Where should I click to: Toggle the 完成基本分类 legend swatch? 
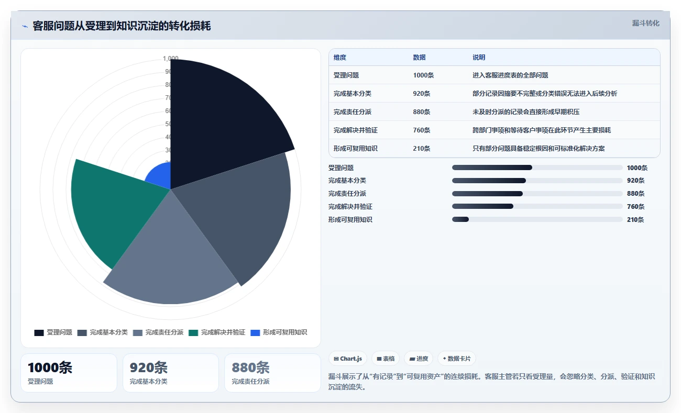pos(82,332)
